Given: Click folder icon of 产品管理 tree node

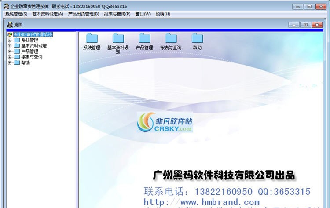Looking at the screenshot, I should (17, 51).
